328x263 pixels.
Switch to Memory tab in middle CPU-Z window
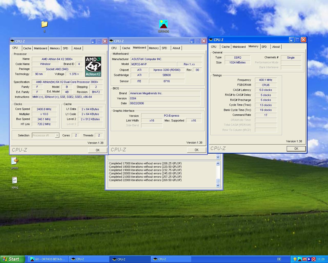[154, 48]
